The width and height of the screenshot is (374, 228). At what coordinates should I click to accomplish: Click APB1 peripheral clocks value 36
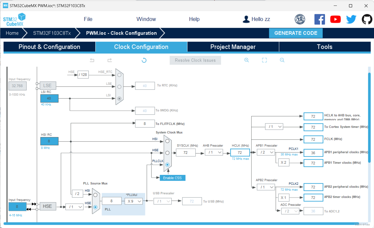coord(313,153)
